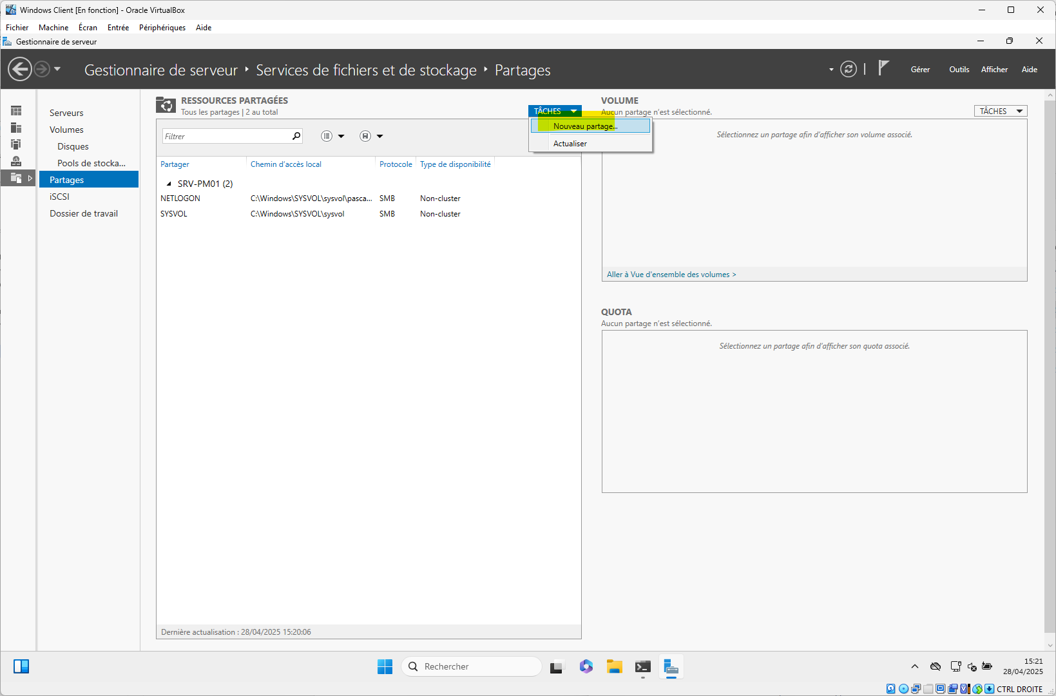Open VirtualBox Aide menu
This screenshot has height=696, width=1056.
[x=204, y=28]
